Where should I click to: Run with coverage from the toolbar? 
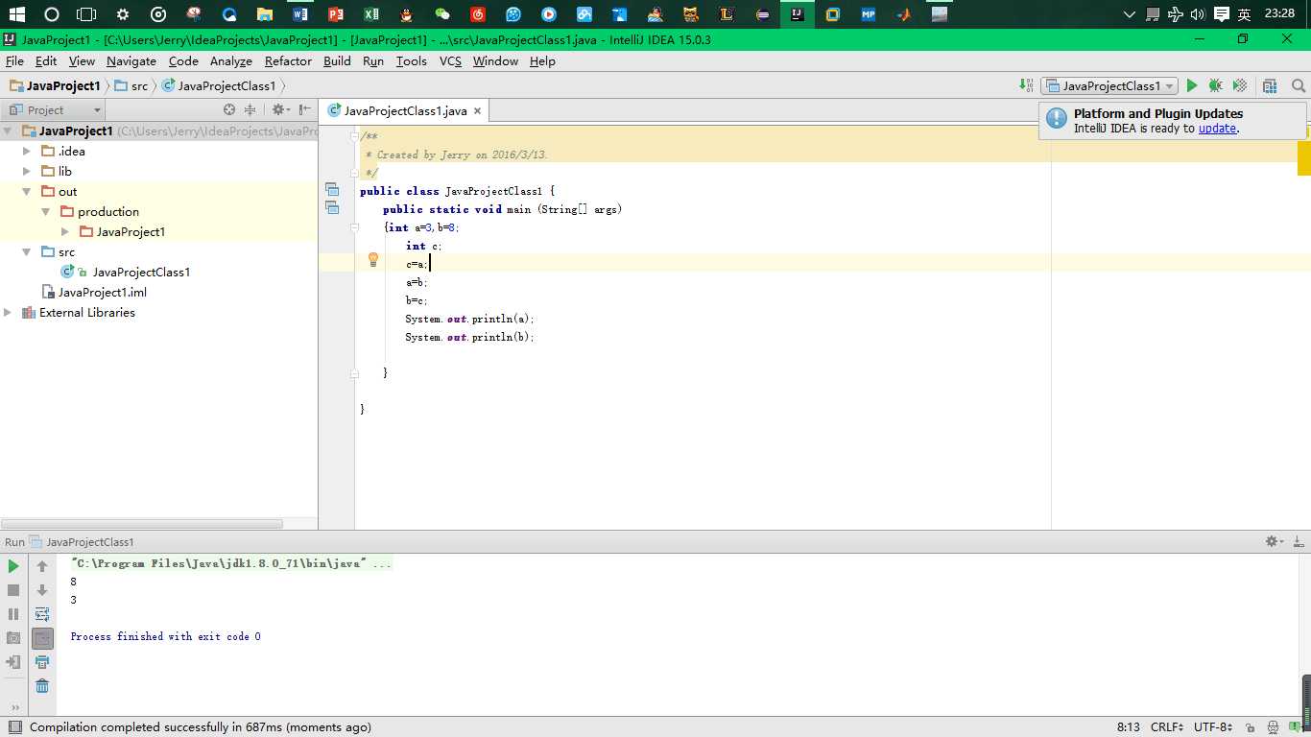[x=1240, y=85]
